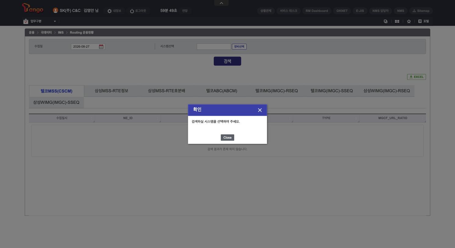Image resolution: width=455 pixels, height=248 pixels.
Task: Click the Close button in the dialog
Action: click(x=227, y=137)
